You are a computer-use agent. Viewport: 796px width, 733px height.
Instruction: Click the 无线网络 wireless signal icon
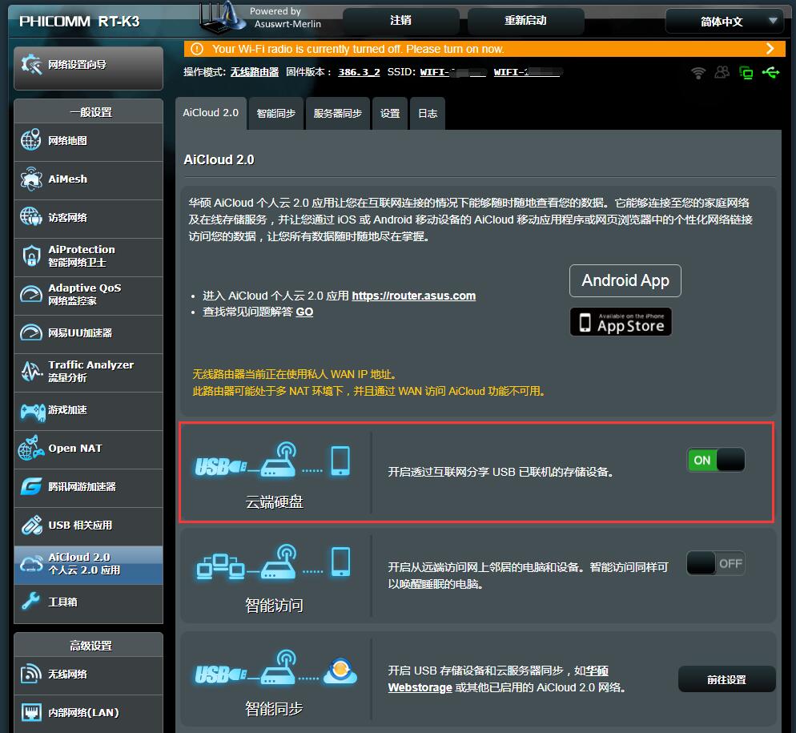point(31,674)
